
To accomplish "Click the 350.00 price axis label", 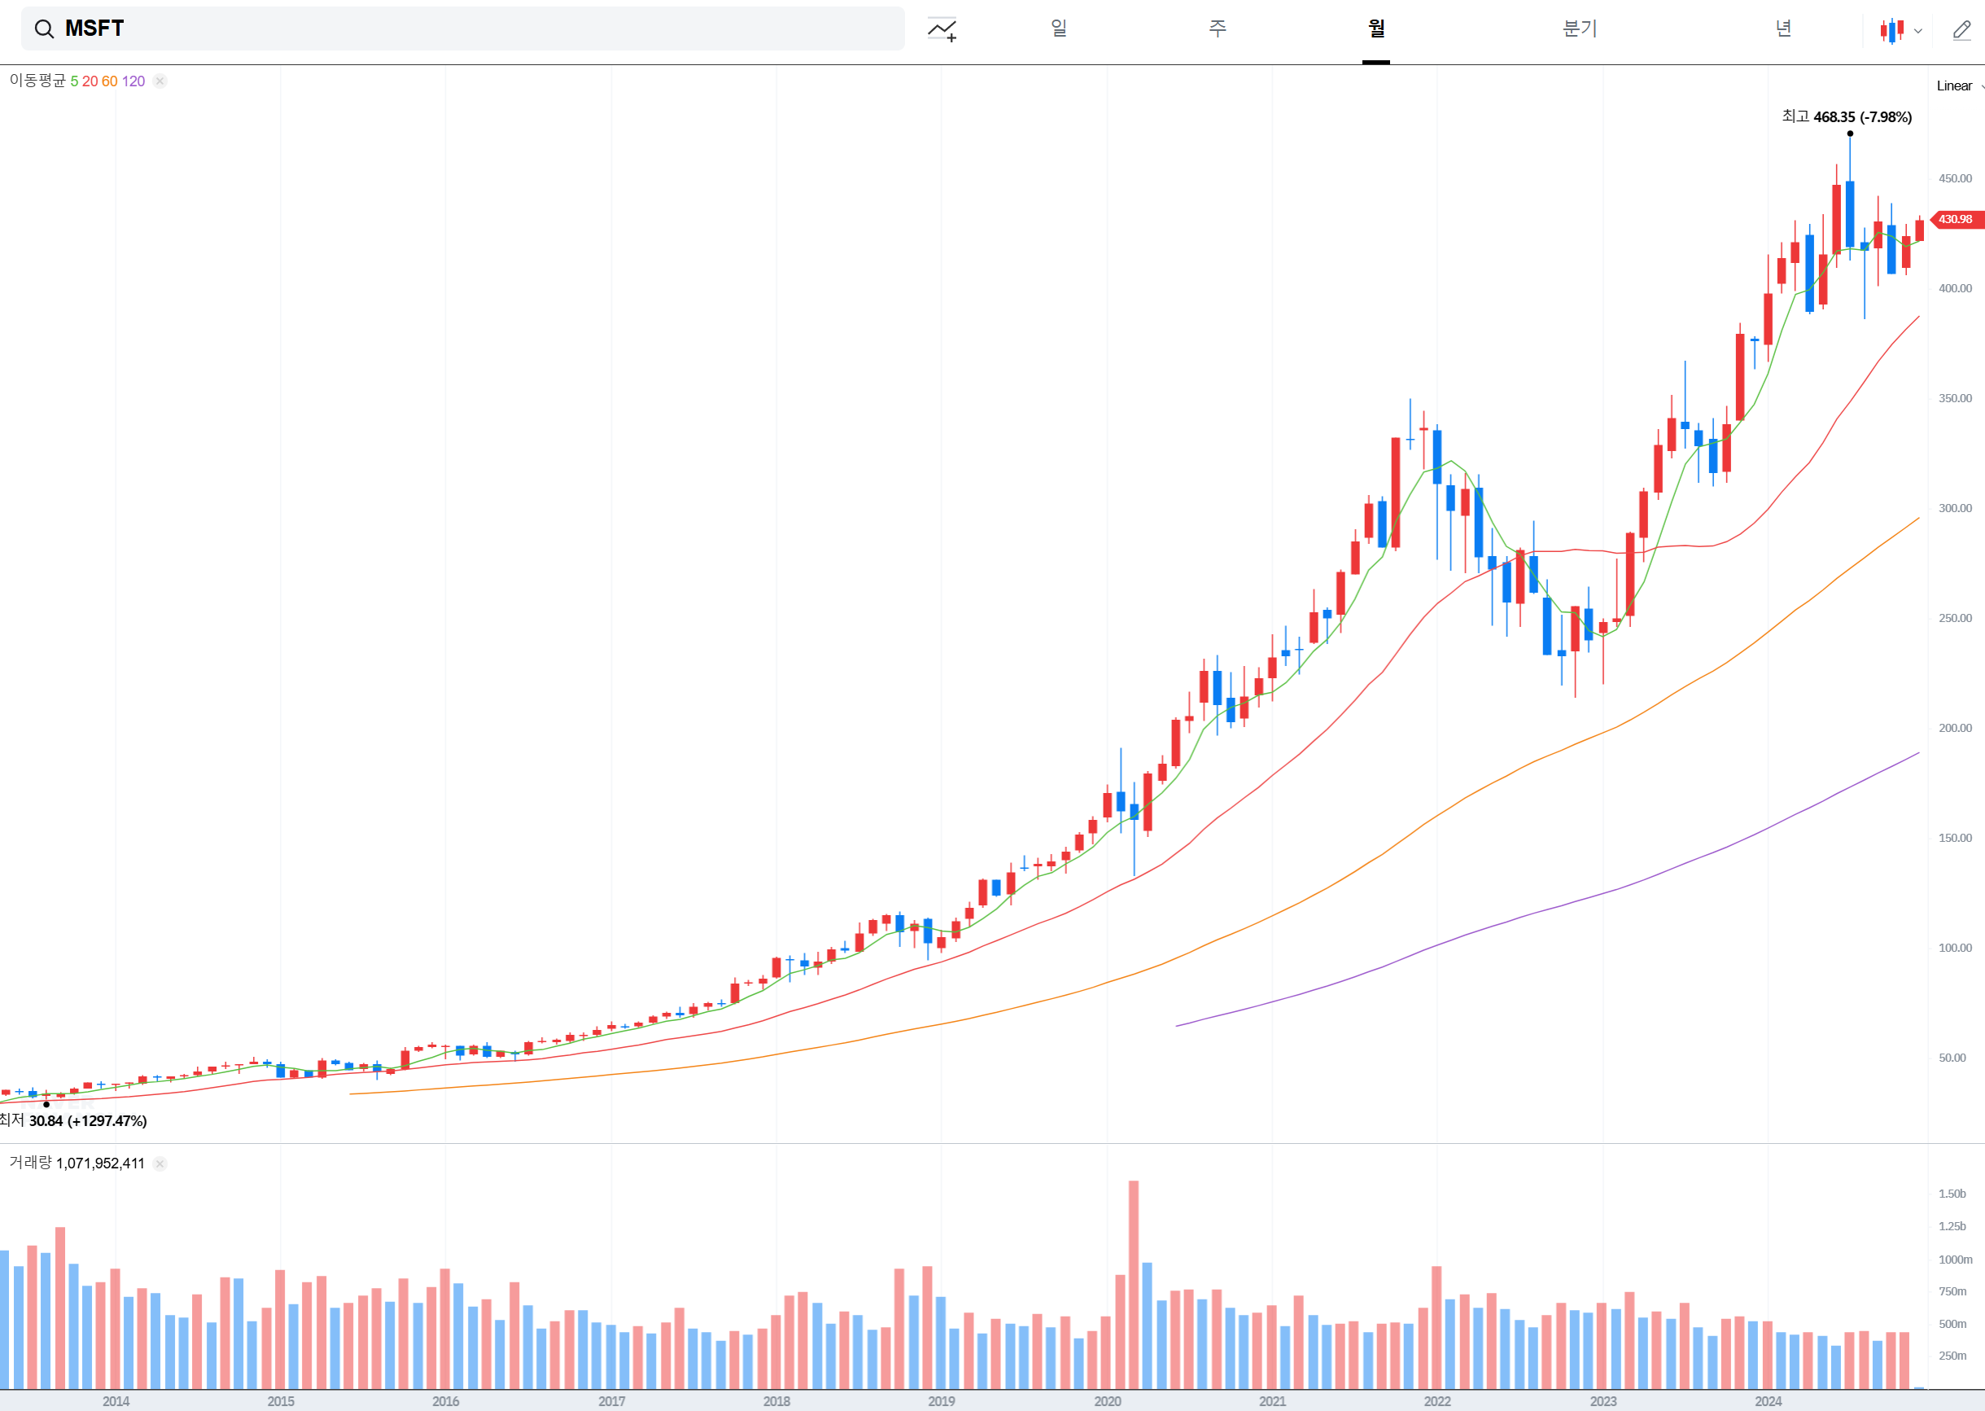I will click(x=1956, y=398).
